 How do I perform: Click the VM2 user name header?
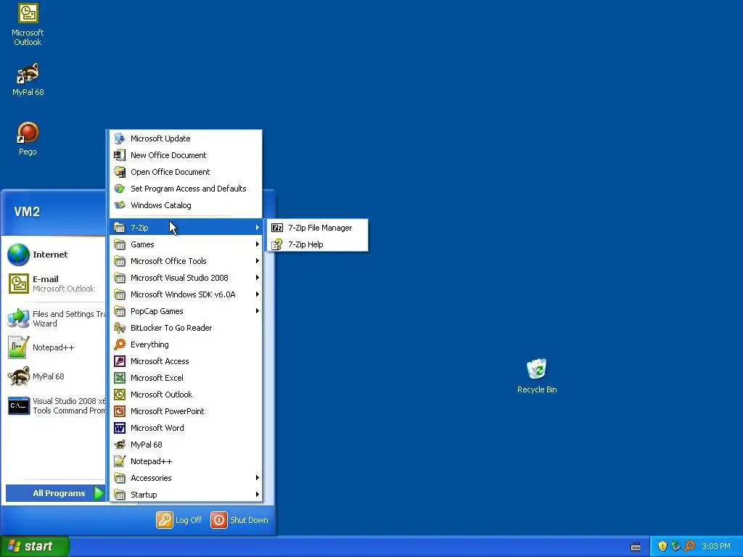pyautogui.click(x=27, y=212)
